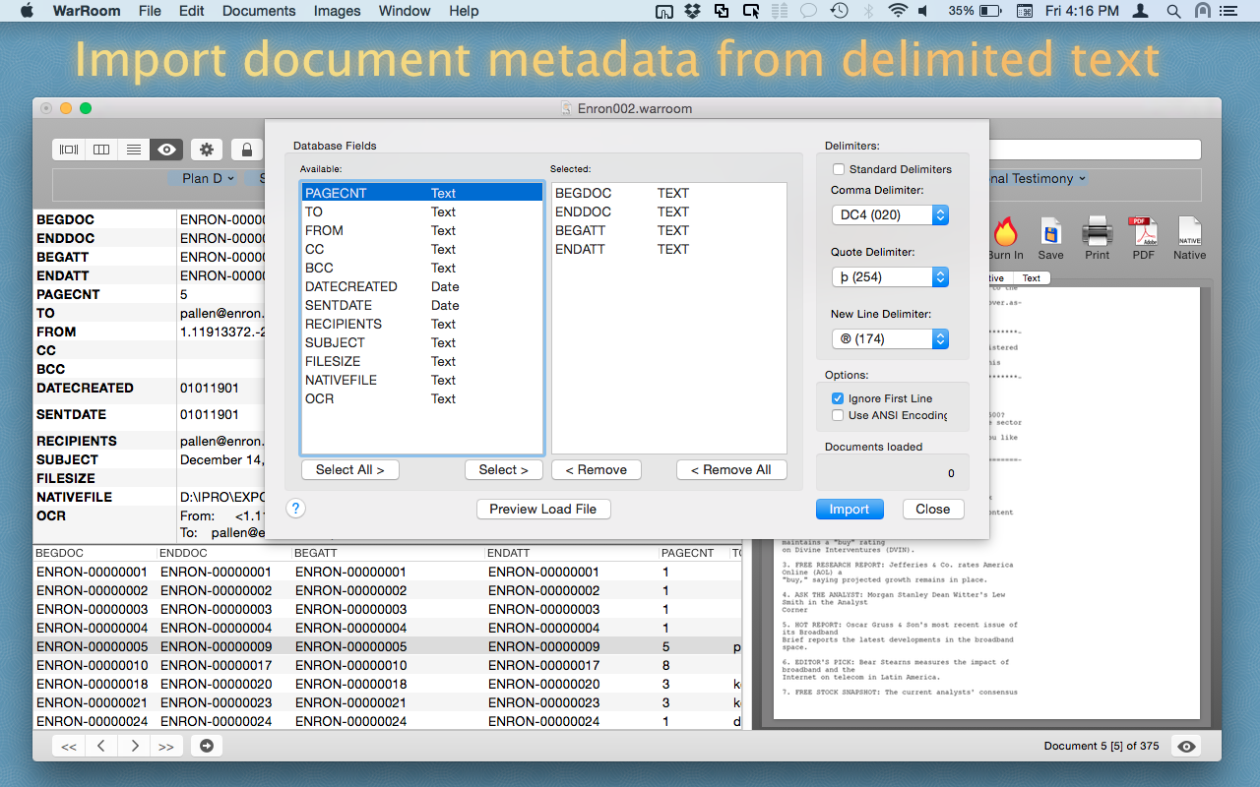Click the round go-to arrow button in footer
This screenshot has width=1260, height=787.
[207, 746]
